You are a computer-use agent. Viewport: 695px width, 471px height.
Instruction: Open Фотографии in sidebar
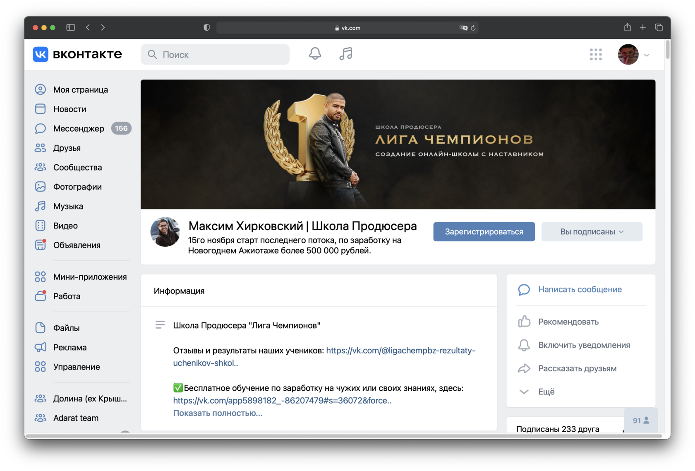pos(77,187)
